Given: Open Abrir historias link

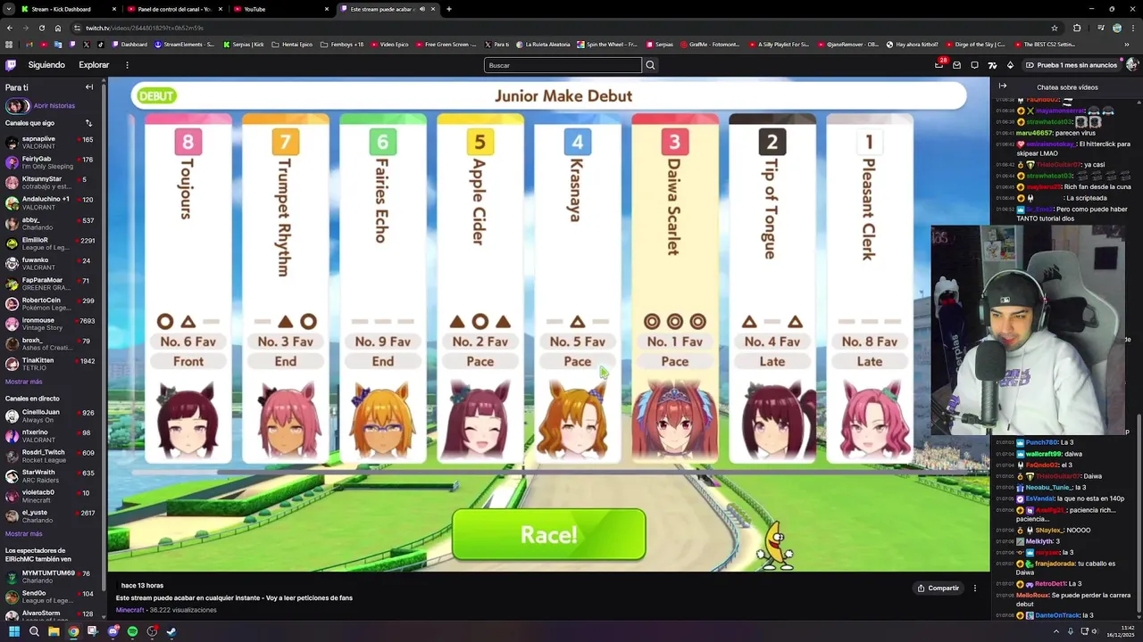Looking at the screenshot, I should (54, 105).
